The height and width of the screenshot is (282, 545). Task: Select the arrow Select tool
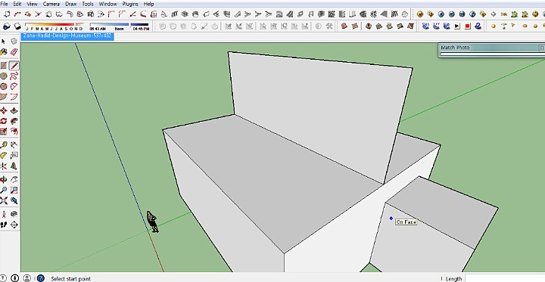click(x=4, y=42)
